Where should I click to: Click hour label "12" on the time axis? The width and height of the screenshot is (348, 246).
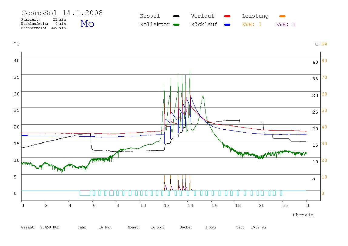tap(167, 205)
